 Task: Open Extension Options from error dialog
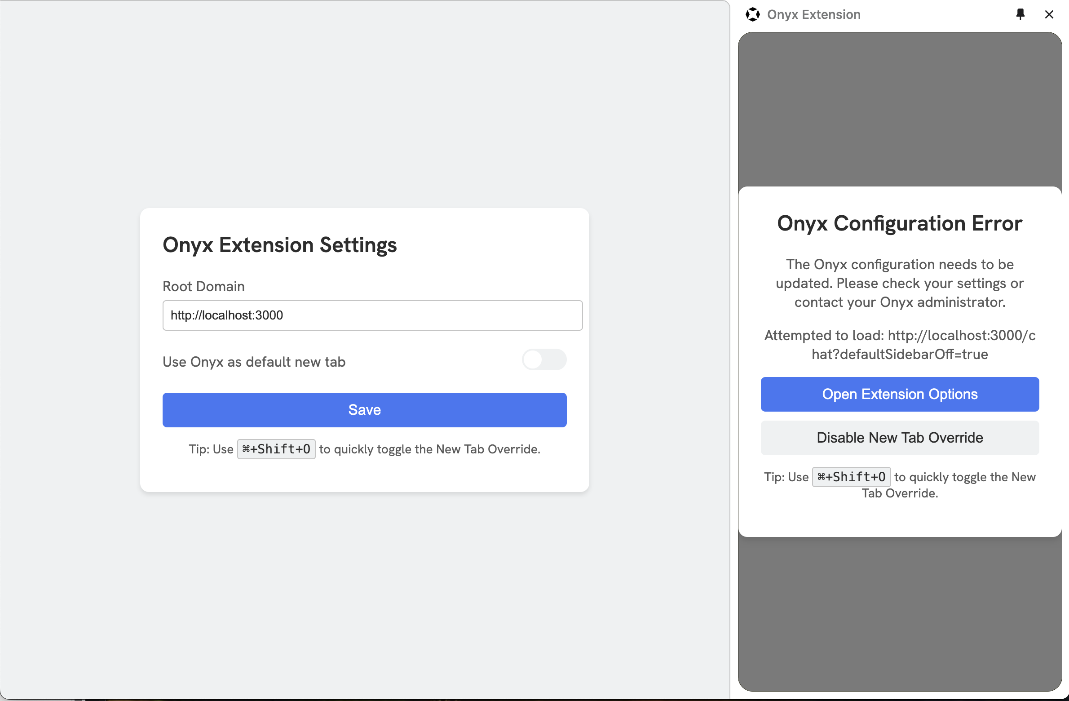click(900, 394)
